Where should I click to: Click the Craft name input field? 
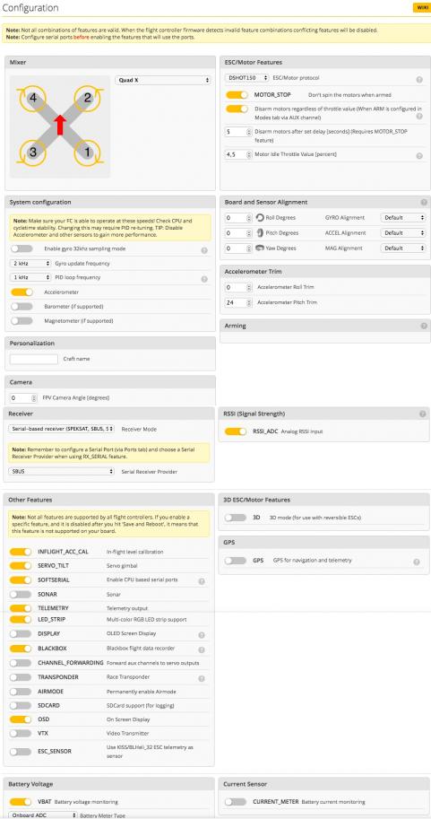(x=34, y=359)
